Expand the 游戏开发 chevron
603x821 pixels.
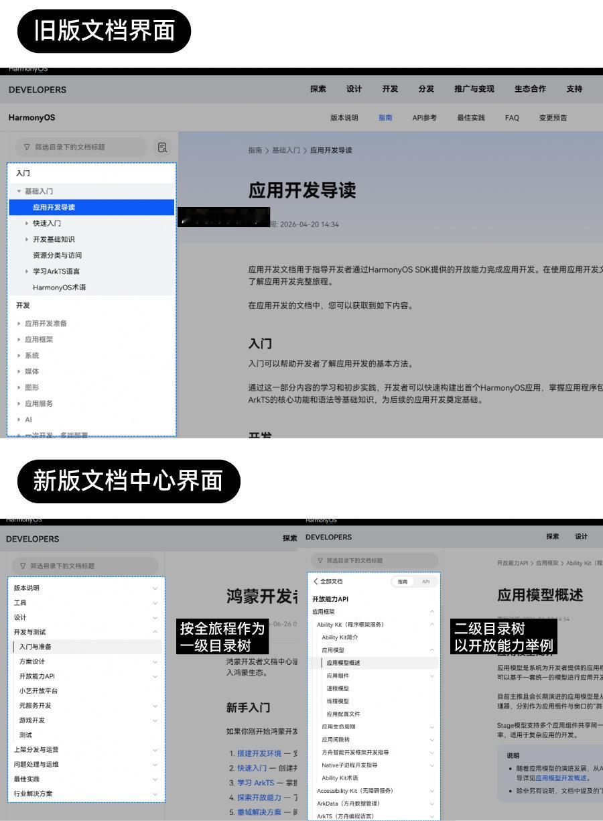[x=155, y=720]
